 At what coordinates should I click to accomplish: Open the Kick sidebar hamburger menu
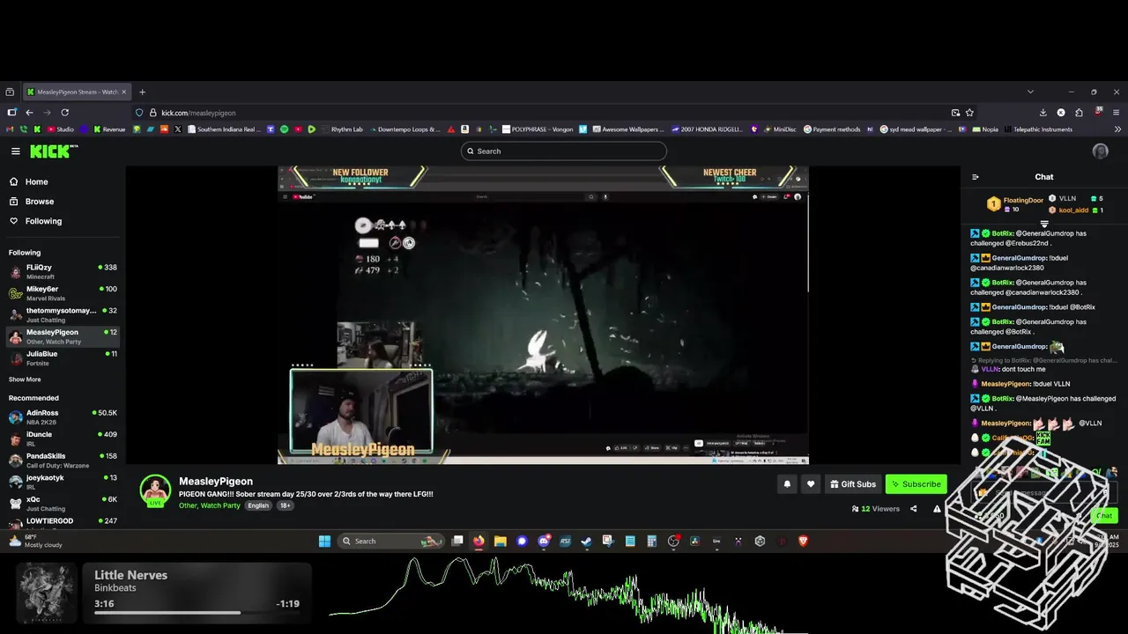[15, 151]
